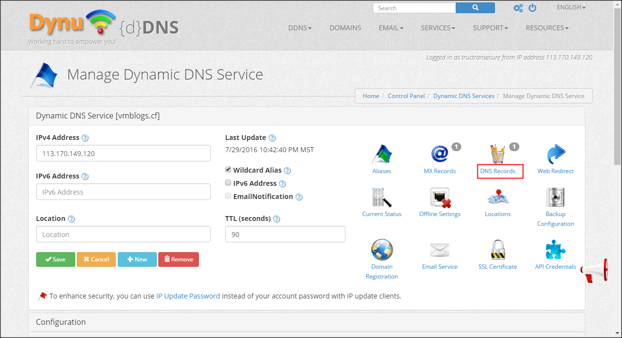Open the SERVICES navigation menu

[x=438, y=28]
